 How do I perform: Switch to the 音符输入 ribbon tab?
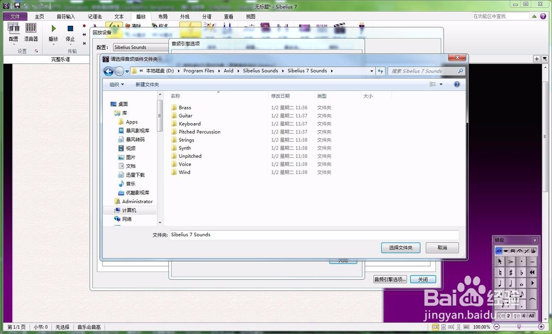point(66,17)
